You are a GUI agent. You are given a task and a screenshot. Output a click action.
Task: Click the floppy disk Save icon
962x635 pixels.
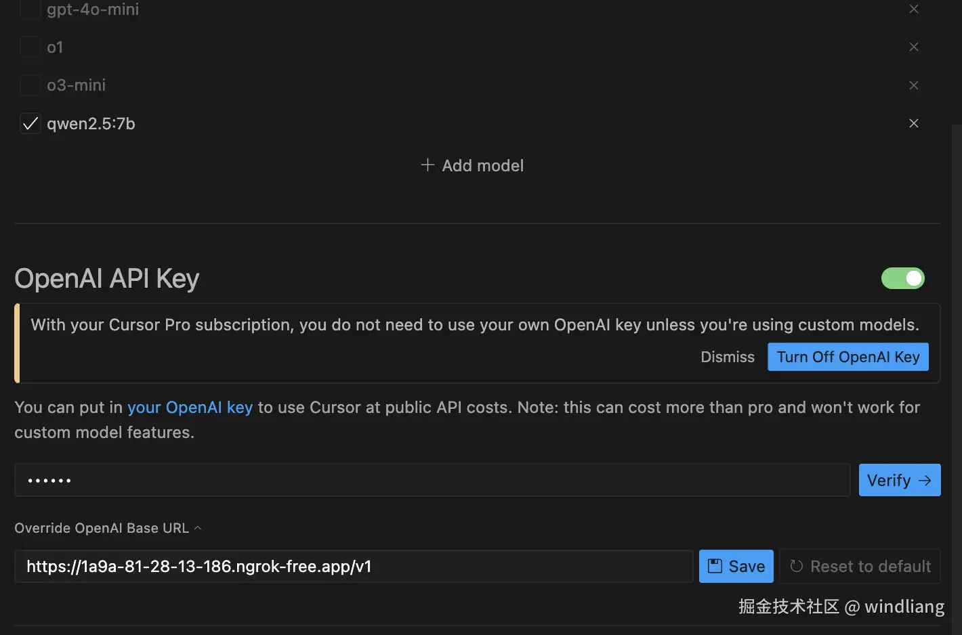pos(715,566)
